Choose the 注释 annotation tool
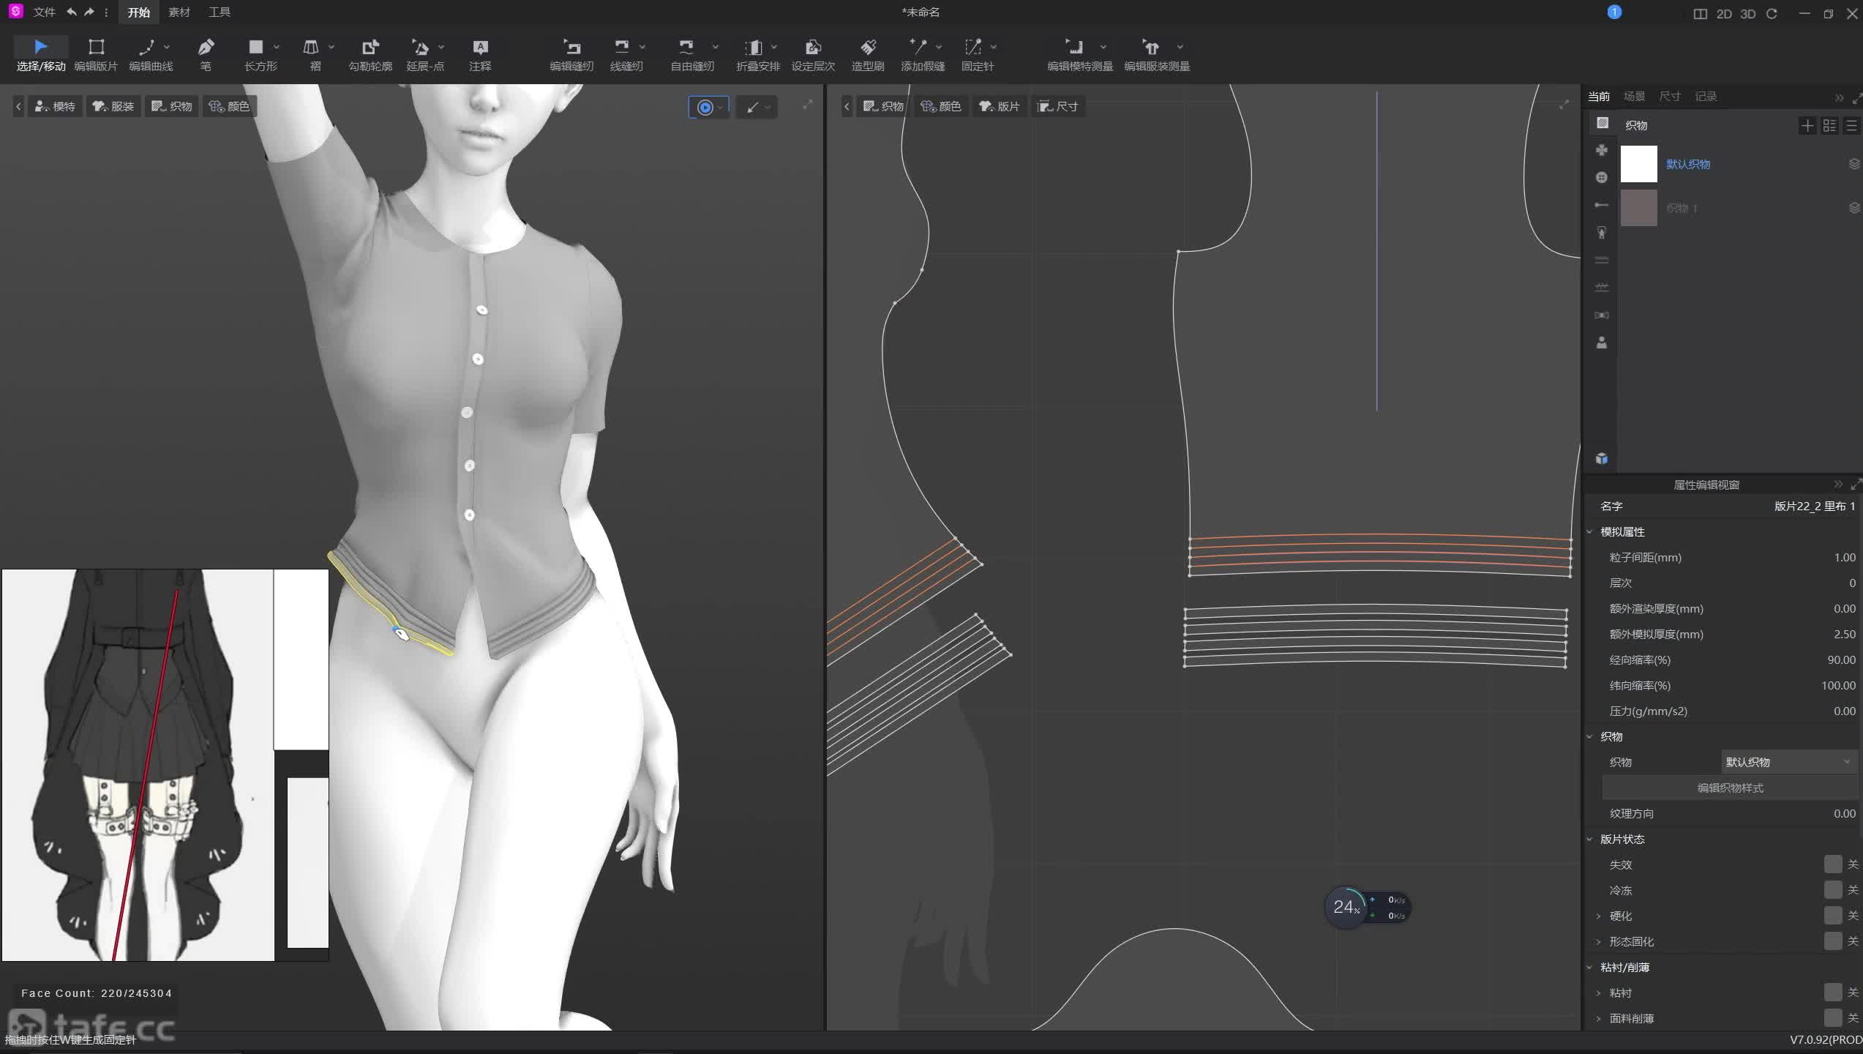1863x1054 pixels. point(480,55)
